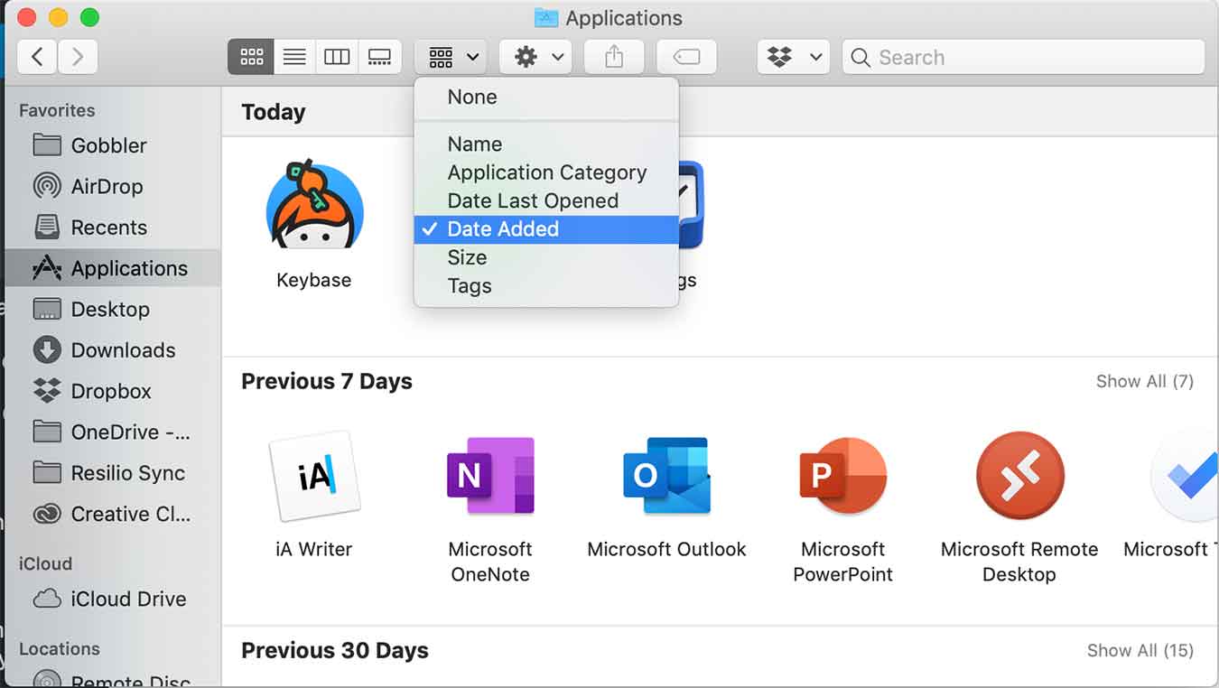
Task: Select None to remove grouping
Action: click(x=470, y=97)
